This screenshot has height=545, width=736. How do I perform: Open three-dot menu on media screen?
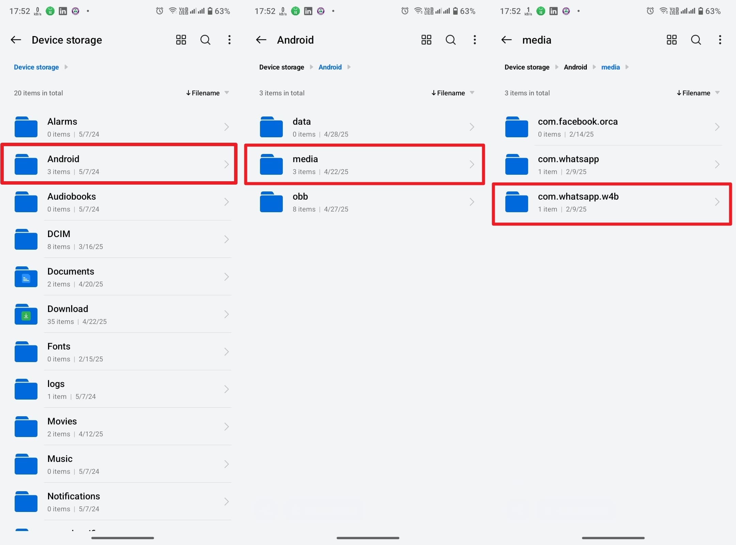click(720, 40)
